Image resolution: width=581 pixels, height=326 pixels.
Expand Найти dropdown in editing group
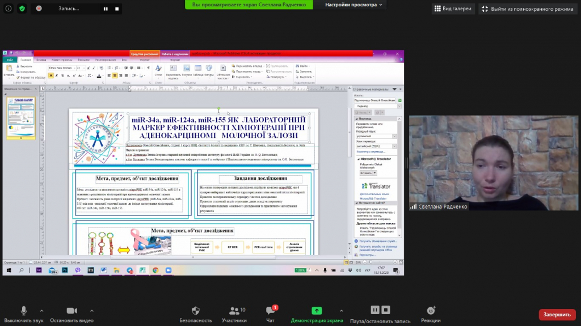[309, 66]
